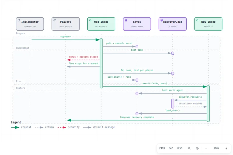Click the 'security' legend text
This screenshot has width=233, height=155.
tap(74, 127)
